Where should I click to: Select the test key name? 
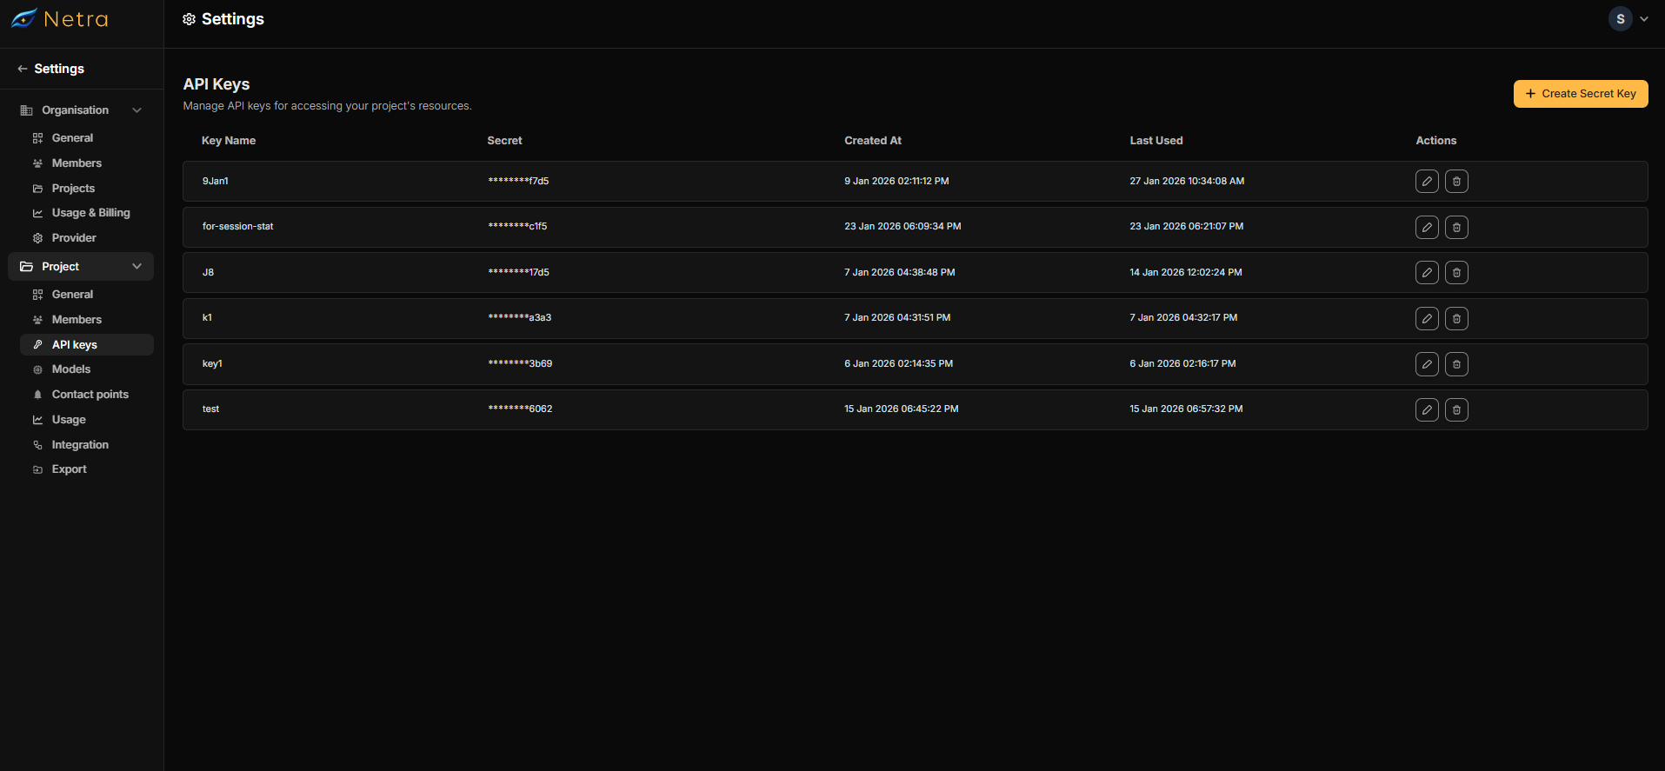pos(210,409)
